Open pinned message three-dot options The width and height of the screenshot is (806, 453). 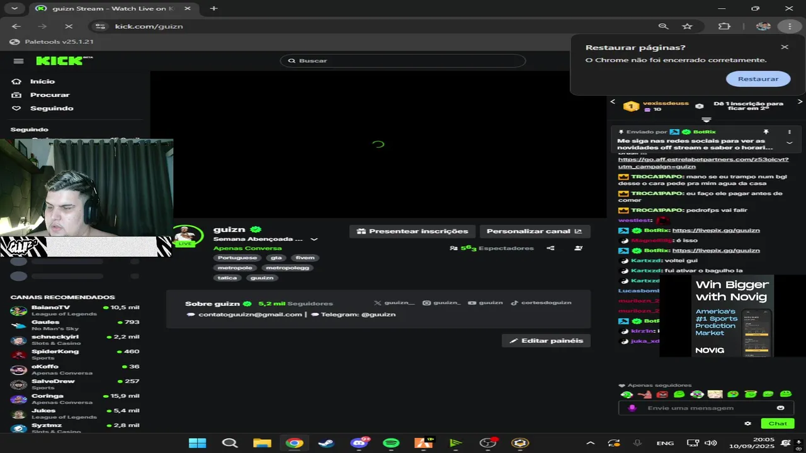coord(790,132)
